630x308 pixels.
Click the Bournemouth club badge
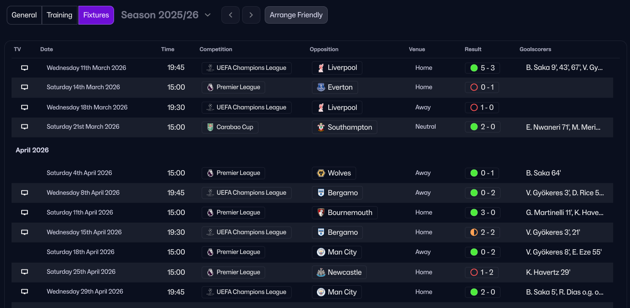pyautogui.click(x=321, y=213)
